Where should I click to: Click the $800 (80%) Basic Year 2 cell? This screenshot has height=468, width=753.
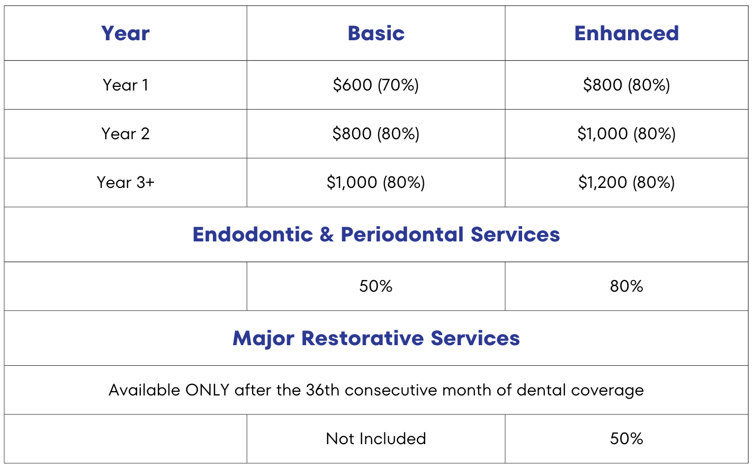(x=376, y=133)
